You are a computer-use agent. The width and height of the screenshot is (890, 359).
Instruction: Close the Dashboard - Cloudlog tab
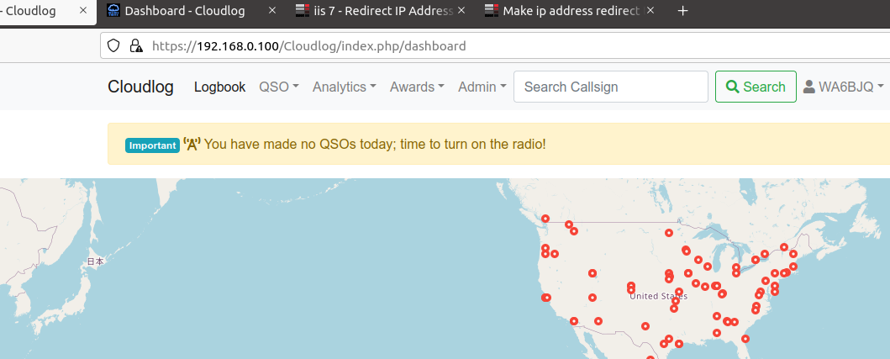(272, 11)
